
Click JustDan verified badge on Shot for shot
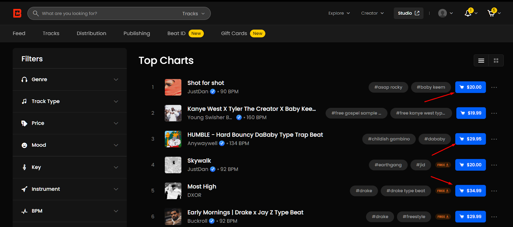[213, 91]
